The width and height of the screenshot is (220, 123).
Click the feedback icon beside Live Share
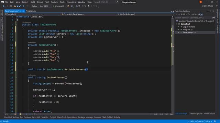[217, 6]
